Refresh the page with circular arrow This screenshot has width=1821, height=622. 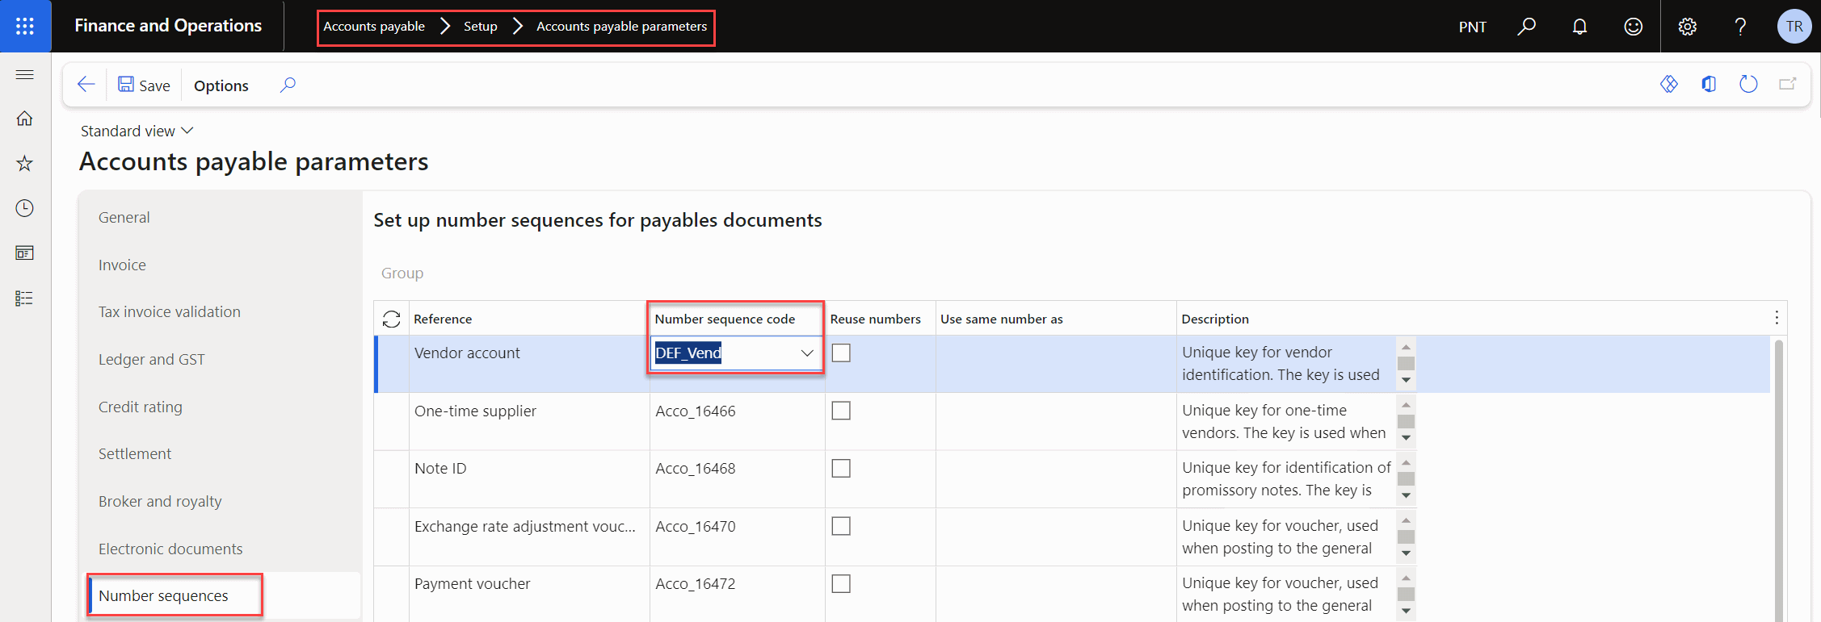point(1747,84)
